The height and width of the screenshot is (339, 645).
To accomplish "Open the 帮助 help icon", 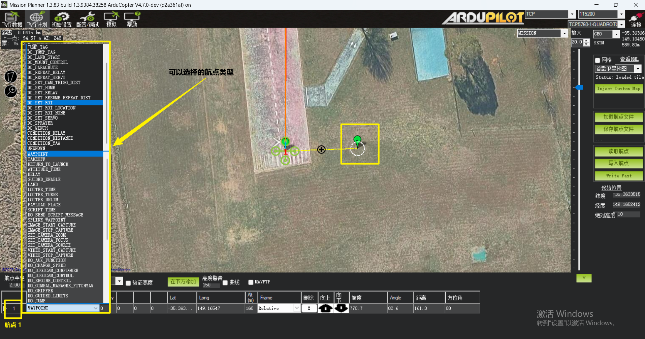I will [x=132, y=19].
